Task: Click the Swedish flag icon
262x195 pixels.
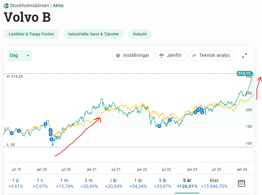Action: pyautogui.click(x=6, y=6)
